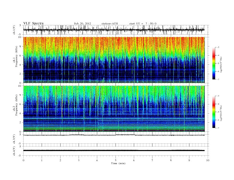This screenshot has height=180, width=234.
Task: Click the thick ch.4 voltage trace
Action: [x=114, y=151]
